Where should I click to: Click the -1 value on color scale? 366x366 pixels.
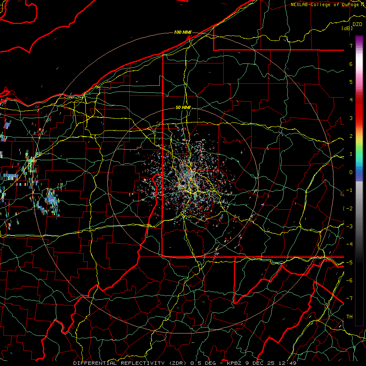point(349,190)
